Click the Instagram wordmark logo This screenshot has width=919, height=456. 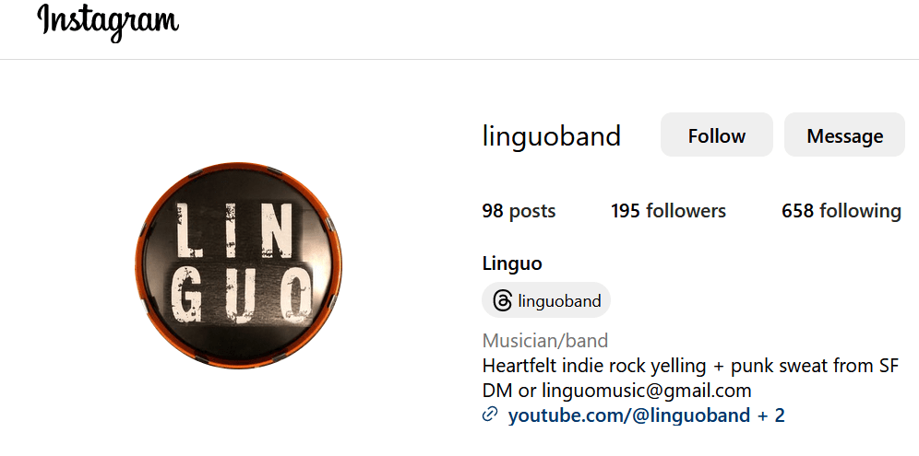(108, 22)
